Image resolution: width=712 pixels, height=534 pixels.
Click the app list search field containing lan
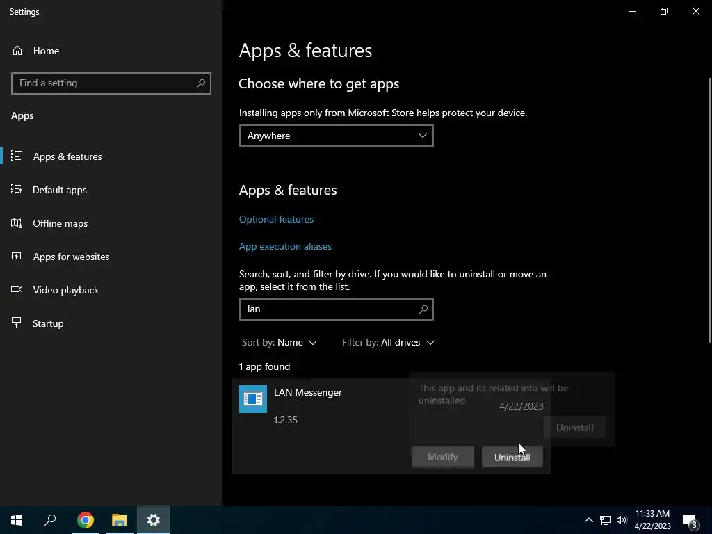tap(336, 309)
